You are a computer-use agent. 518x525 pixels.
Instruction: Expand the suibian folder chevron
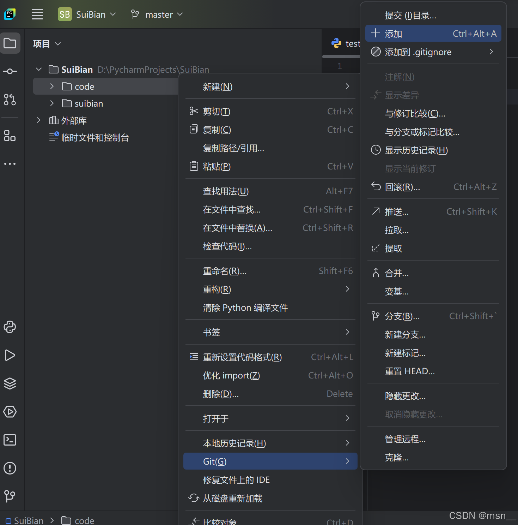(51, 103)
